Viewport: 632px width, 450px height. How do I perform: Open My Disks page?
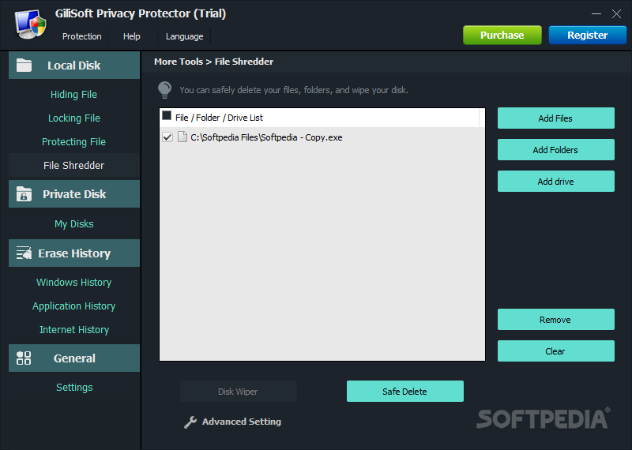[74, 224]
